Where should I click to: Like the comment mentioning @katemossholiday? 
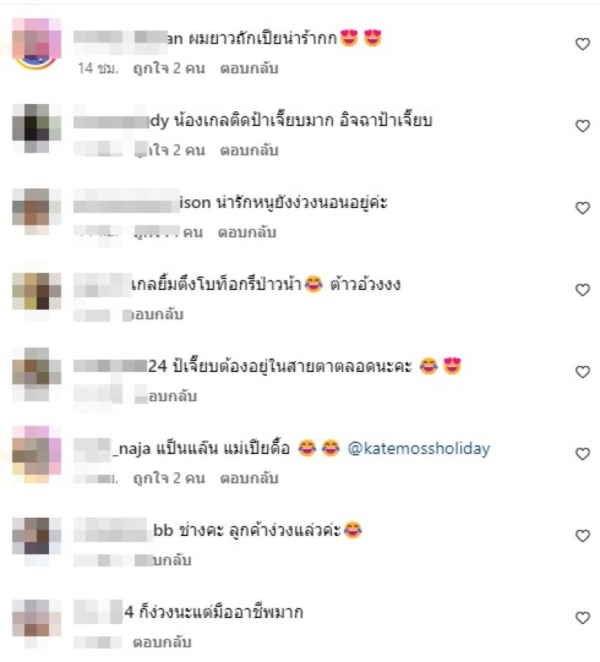pyautogui.click(x=582, y=453)
